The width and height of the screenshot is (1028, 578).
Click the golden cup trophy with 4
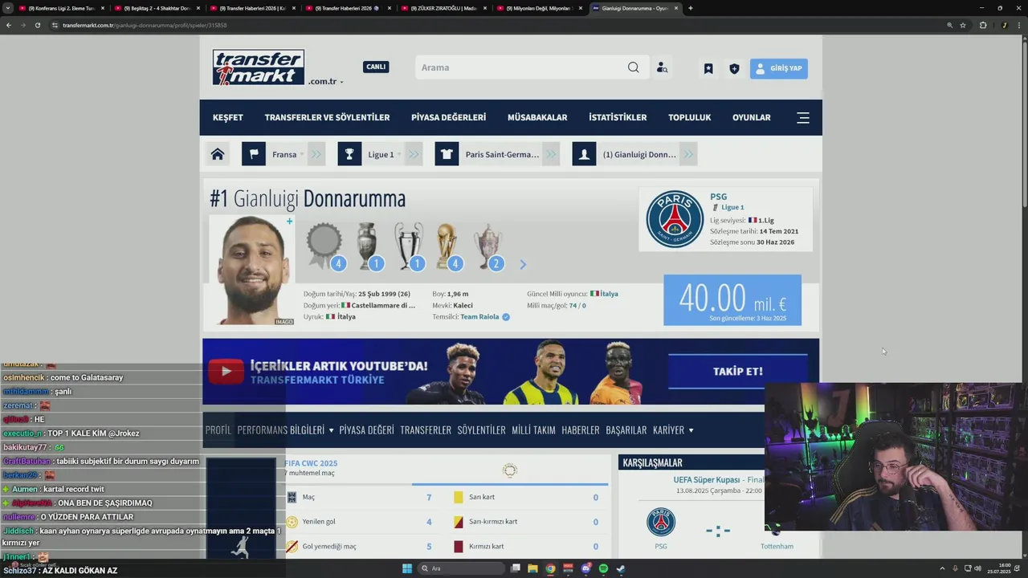pyautogui.click(x=447, y=246)
